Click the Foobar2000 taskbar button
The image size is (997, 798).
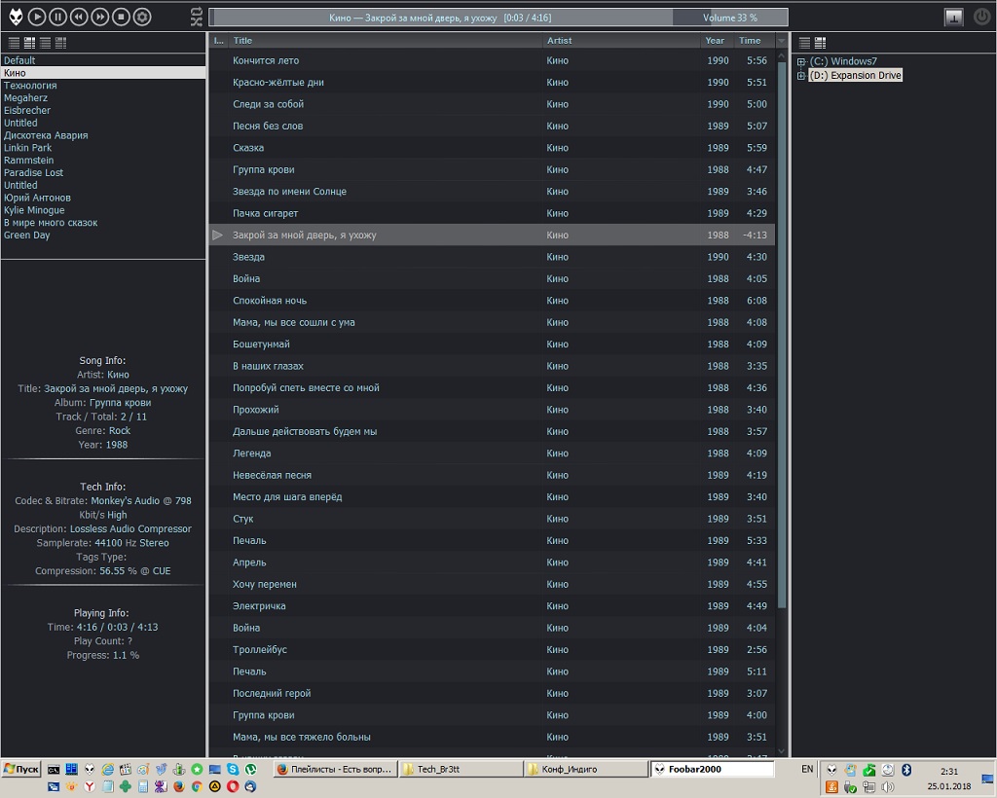pyautogui.click(x=712, y=769)
